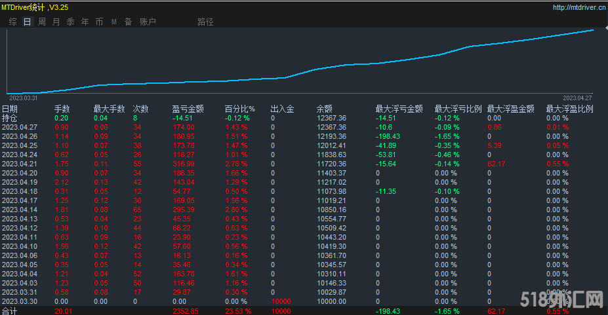Screen dimensions: 608x315
Task: Click the 盈亏金额 column header
Action: click(188, 109)
